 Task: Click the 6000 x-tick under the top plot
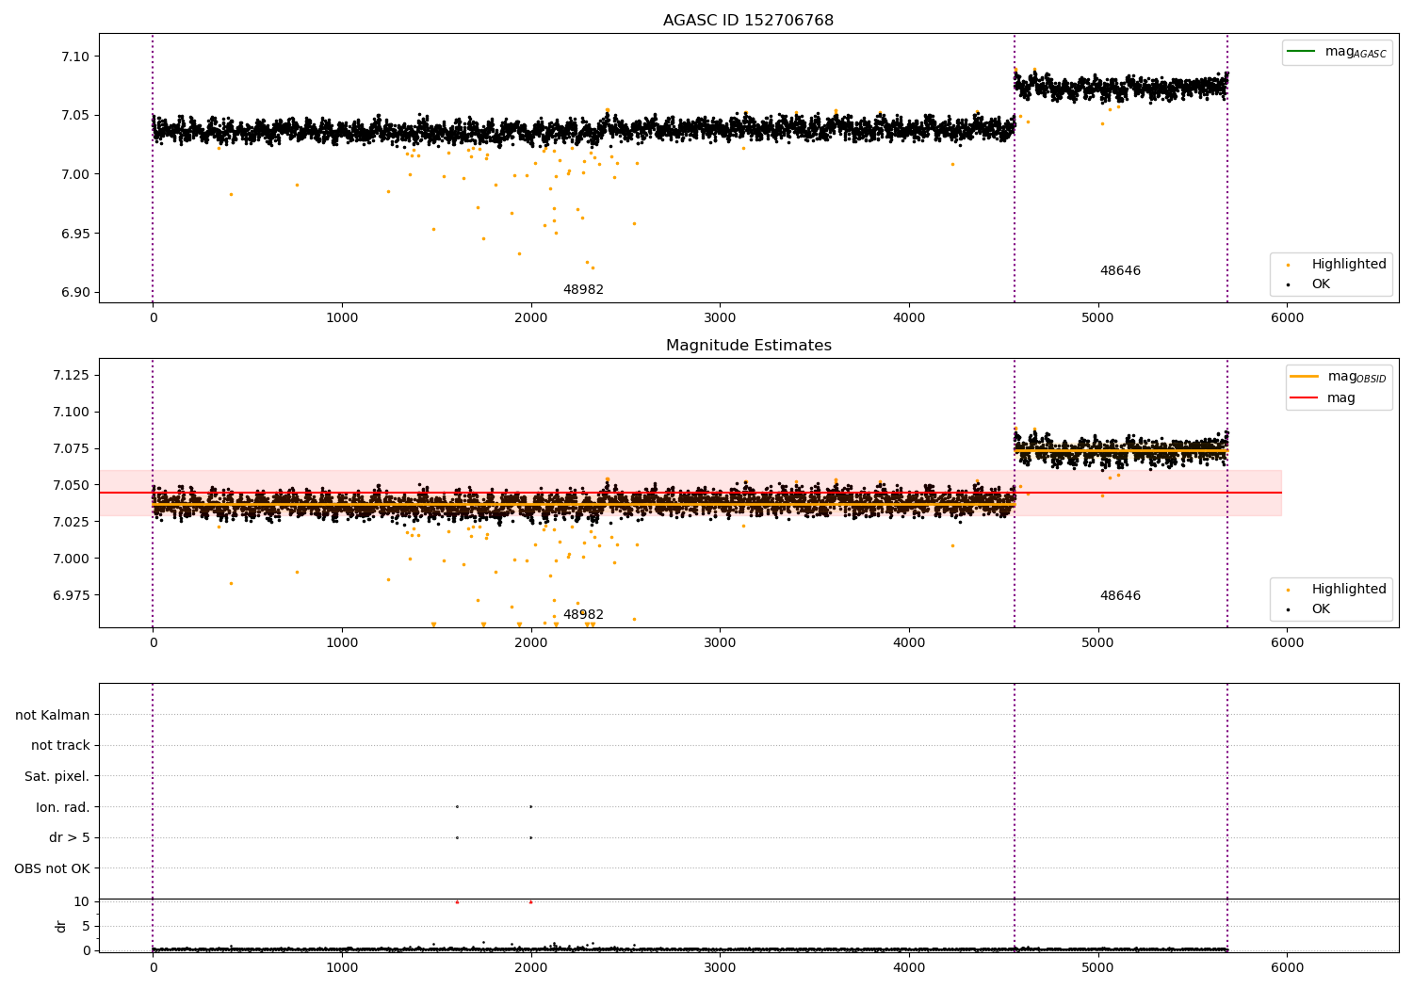[1288, 318]
